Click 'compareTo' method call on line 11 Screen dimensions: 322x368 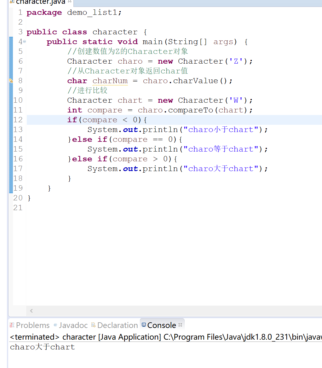191,110
